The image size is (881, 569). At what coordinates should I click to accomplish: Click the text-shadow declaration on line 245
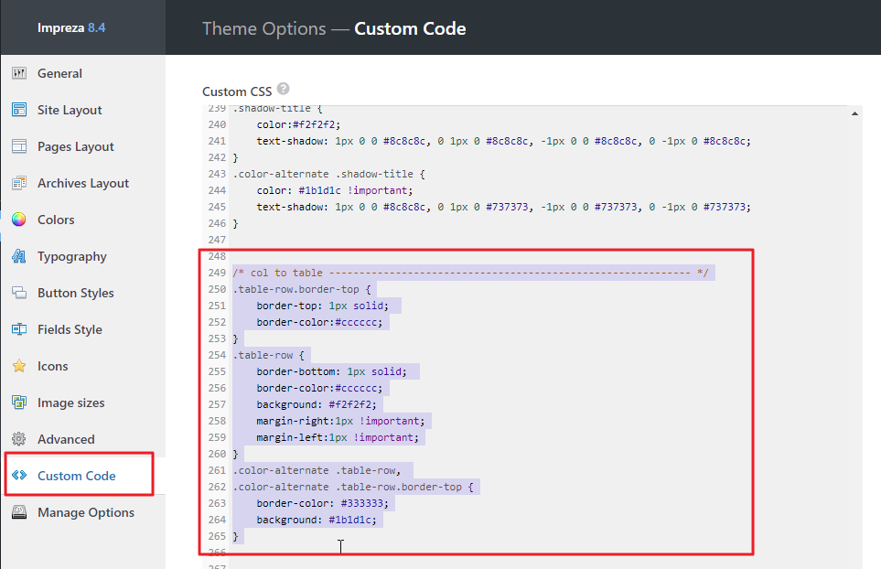(x=503, y=207)
